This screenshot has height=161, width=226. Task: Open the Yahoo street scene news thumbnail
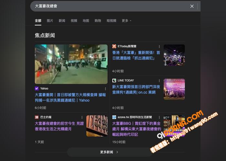(71, 64)
